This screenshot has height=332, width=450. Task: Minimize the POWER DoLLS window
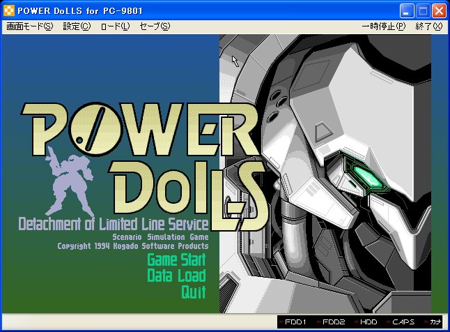[x=408, y=10]
